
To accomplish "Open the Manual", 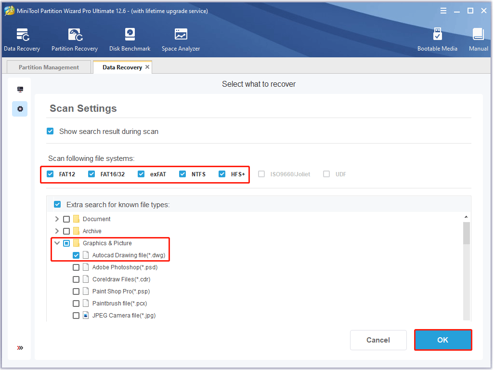I will click(478, 39).
